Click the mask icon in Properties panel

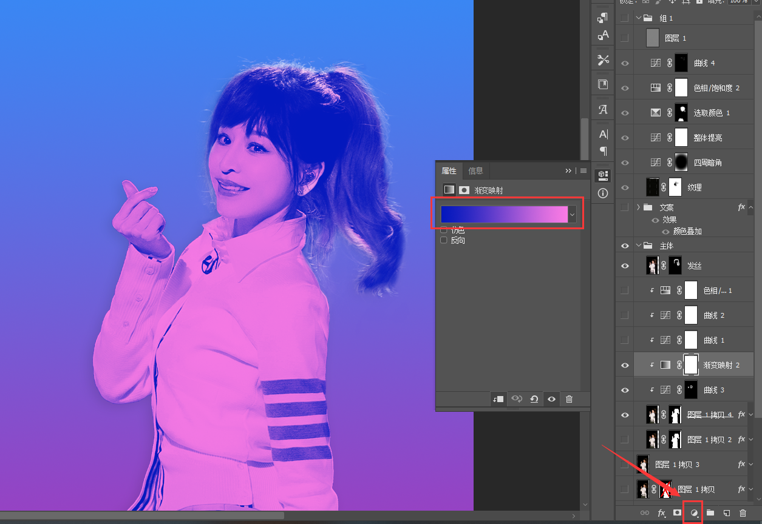[464, 190]
